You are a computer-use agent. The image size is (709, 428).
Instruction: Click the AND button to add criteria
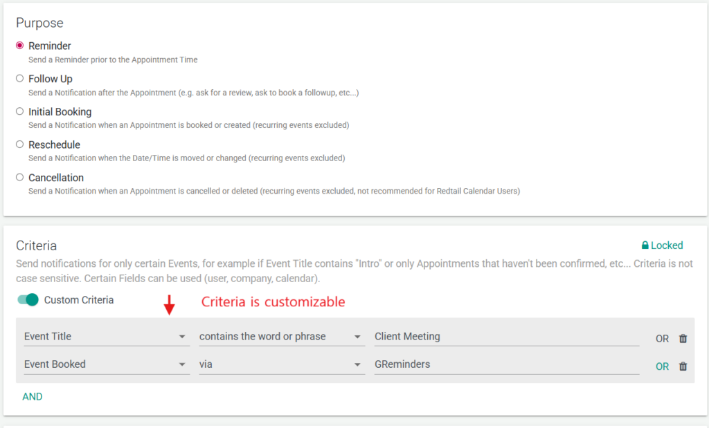click(x=33, y=397)
